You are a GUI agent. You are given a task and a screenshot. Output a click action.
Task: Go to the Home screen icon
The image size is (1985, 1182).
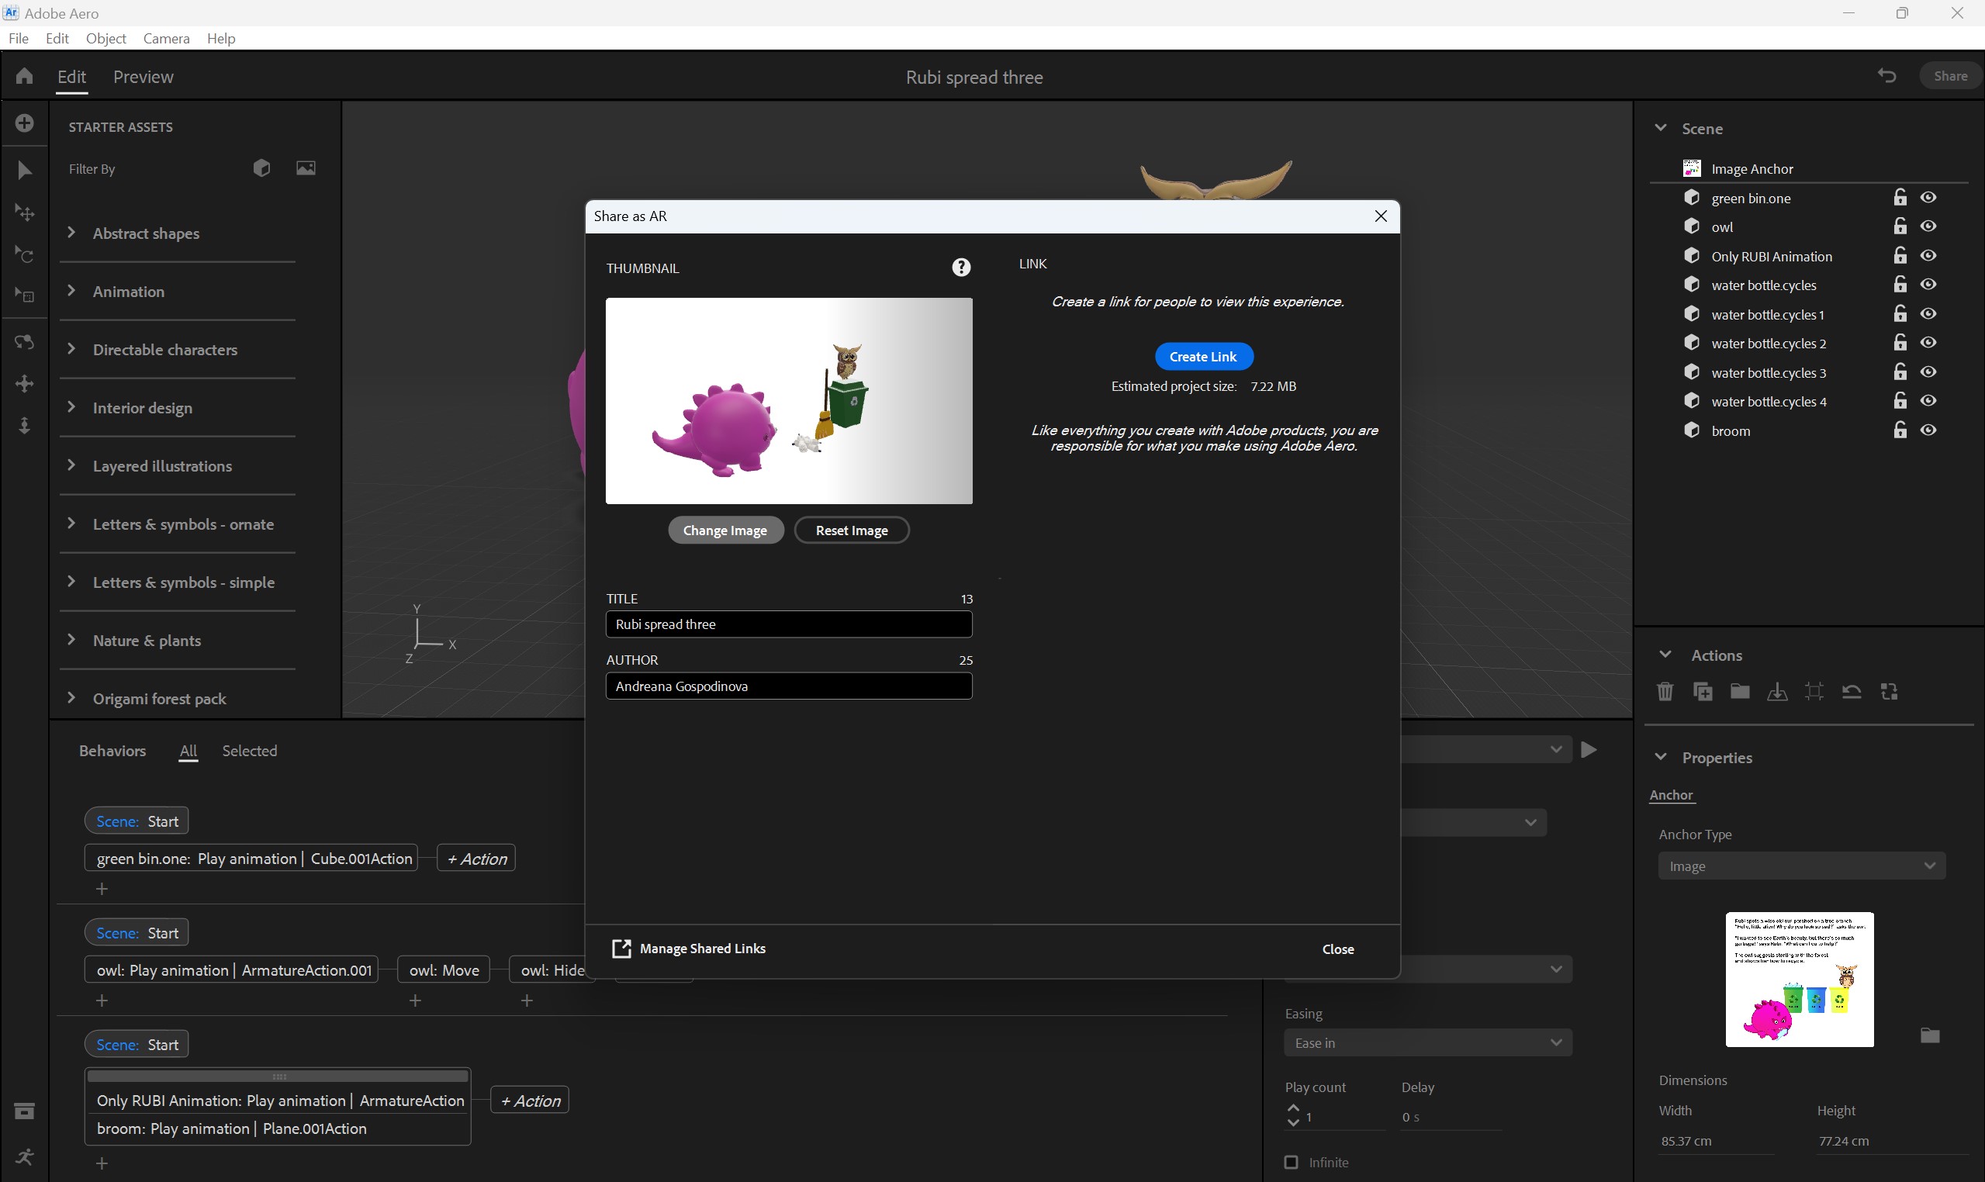point(24,76)
